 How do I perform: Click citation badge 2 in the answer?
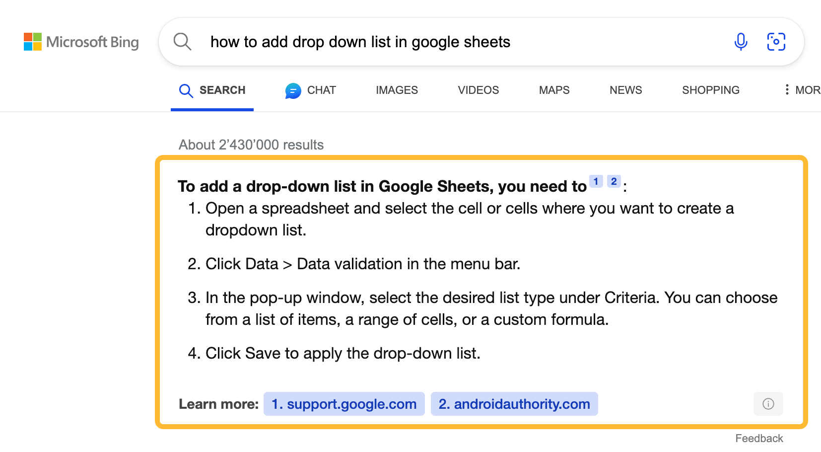click(614, 181)
